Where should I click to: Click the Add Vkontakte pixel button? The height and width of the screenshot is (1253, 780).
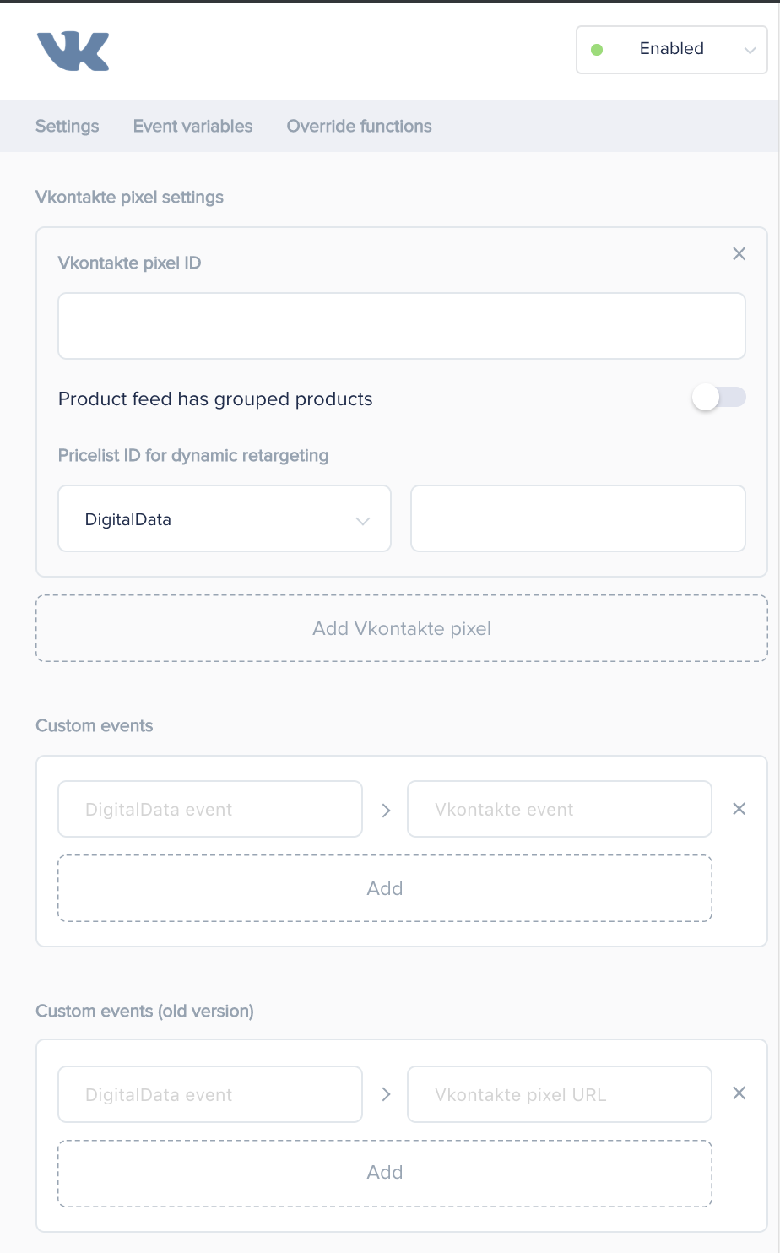click(402, 628)
